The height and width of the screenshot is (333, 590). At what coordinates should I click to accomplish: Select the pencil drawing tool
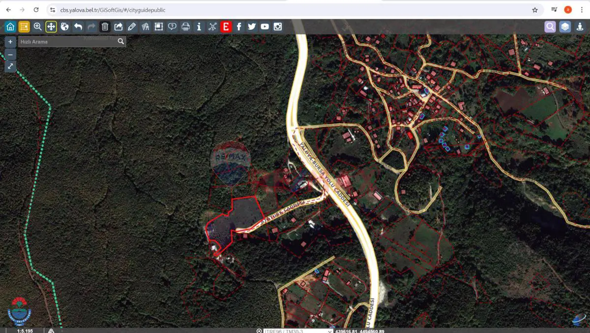(132, 27)
